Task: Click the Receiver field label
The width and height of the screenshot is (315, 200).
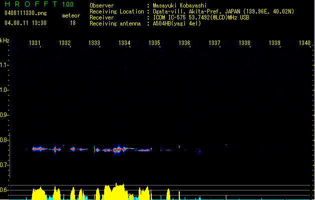Action: point(102,17)
